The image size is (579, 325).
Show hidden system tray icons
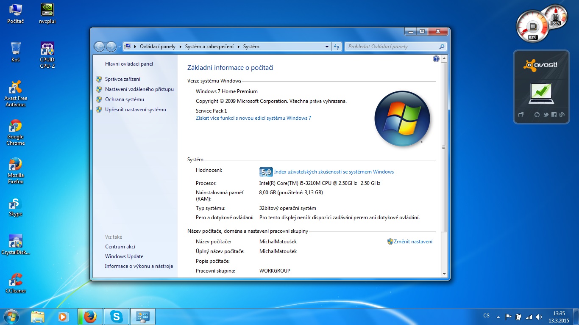coord(498,317)
